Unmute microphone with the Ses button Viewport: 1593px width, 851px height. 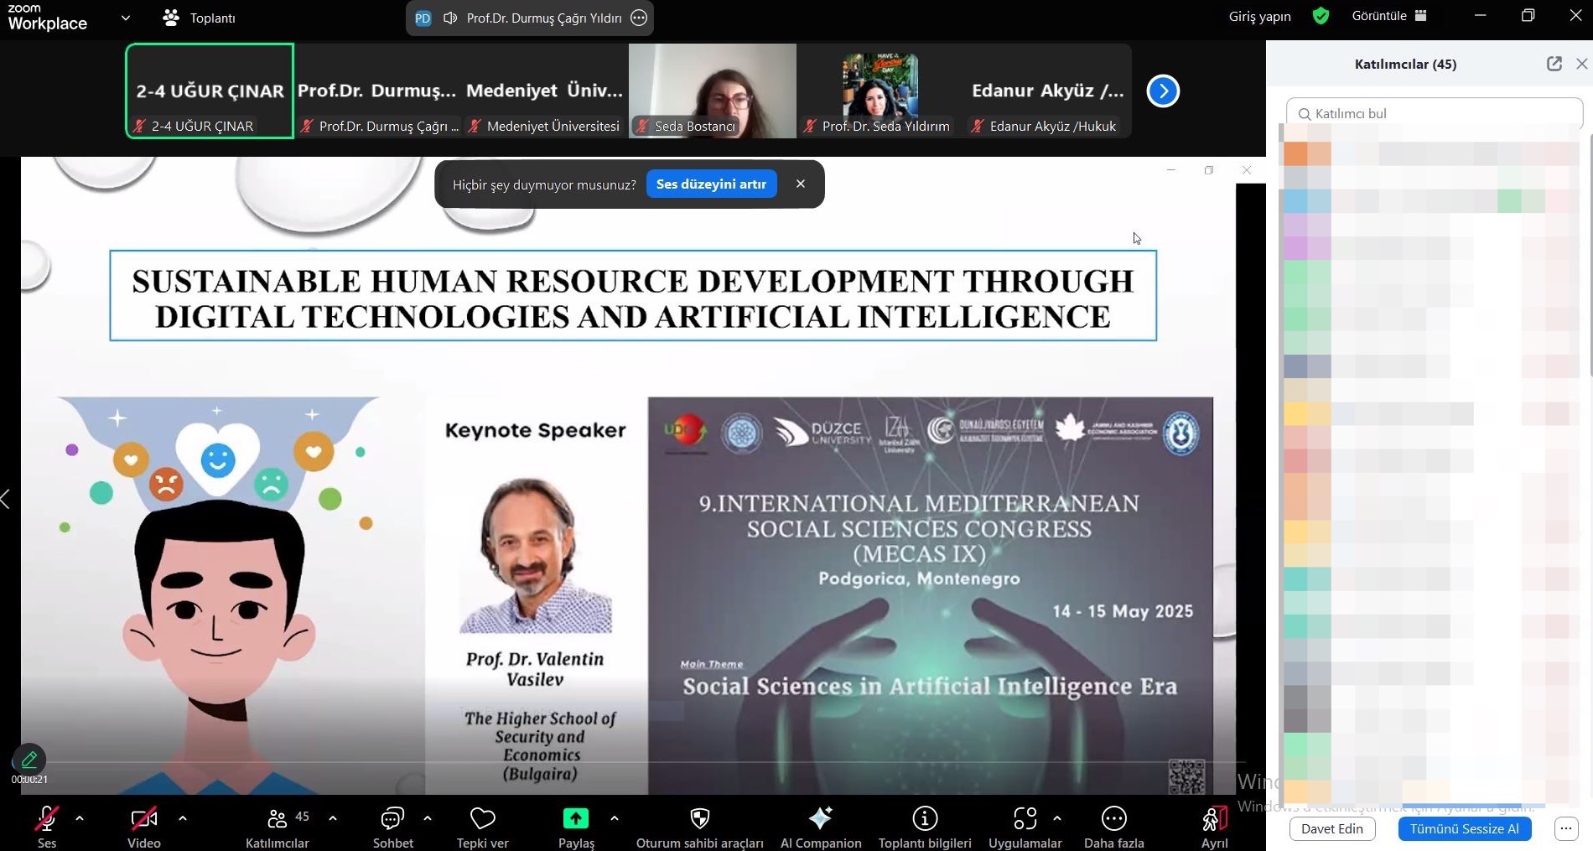tap(47, 827)
